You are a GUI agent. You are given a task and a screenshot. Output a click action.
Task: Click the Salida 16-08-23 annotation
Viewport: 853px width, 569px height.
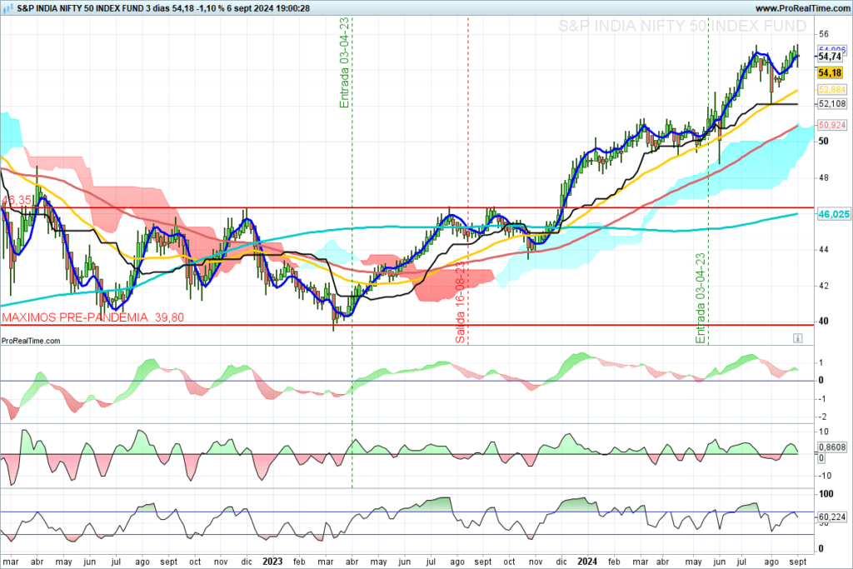[x=460, y=302]
